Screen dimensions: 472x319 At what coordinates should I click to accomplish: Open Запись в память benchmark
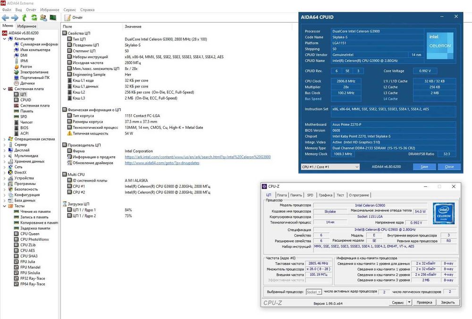pos(34,217)
